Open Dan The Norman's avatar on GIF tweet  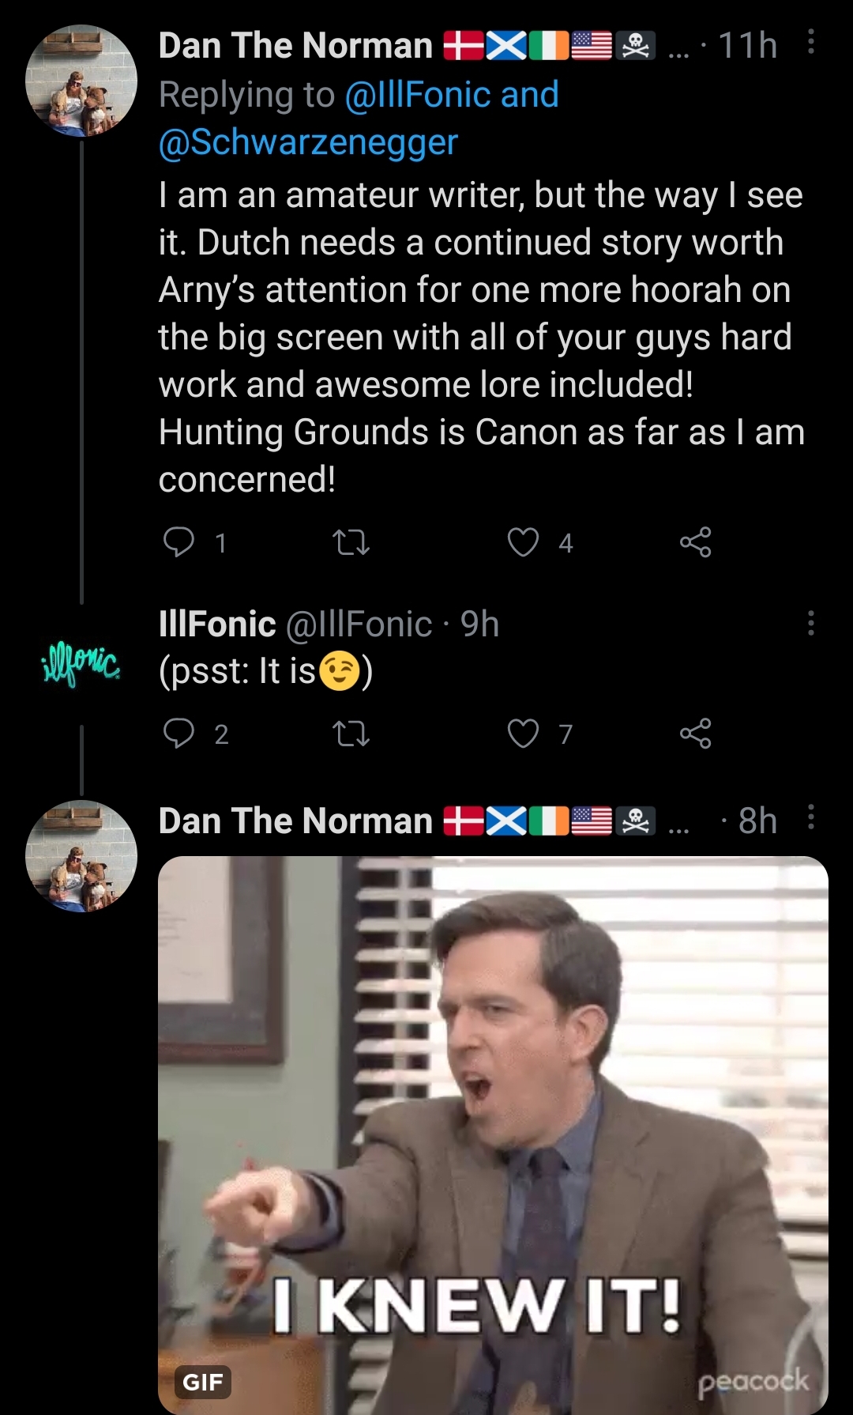pyautogui.click(x=81, y=856)
